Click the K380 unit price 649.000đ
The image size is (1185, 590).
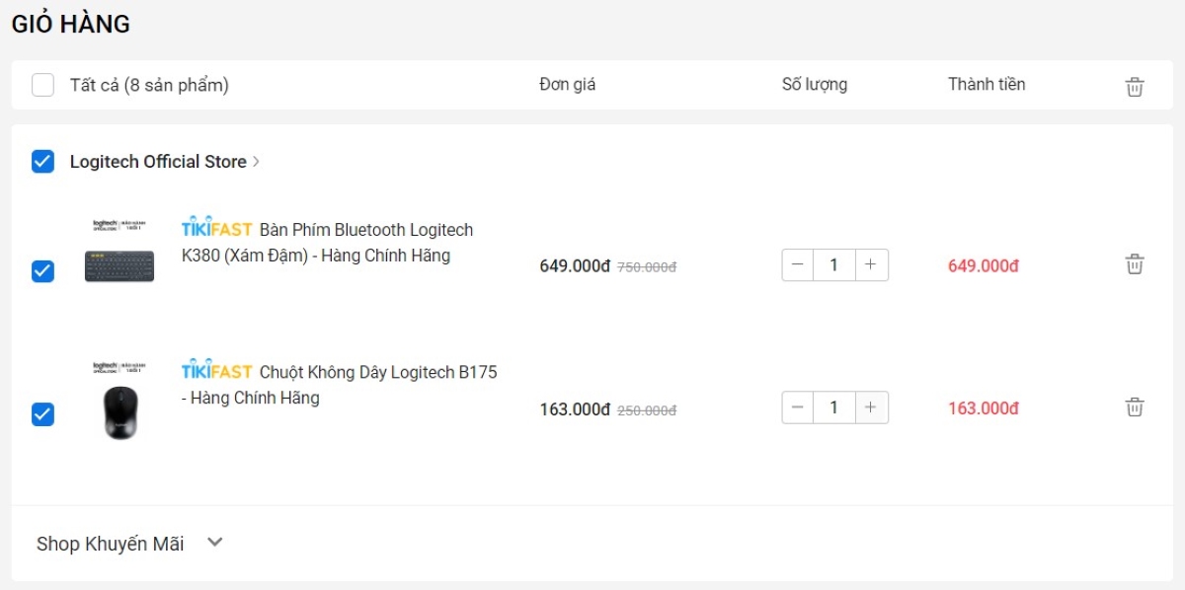(x=575, y=266)
